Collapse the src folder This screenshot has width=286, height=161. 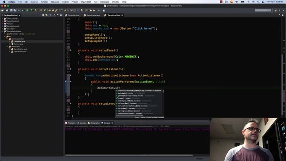tap(5, 37)
